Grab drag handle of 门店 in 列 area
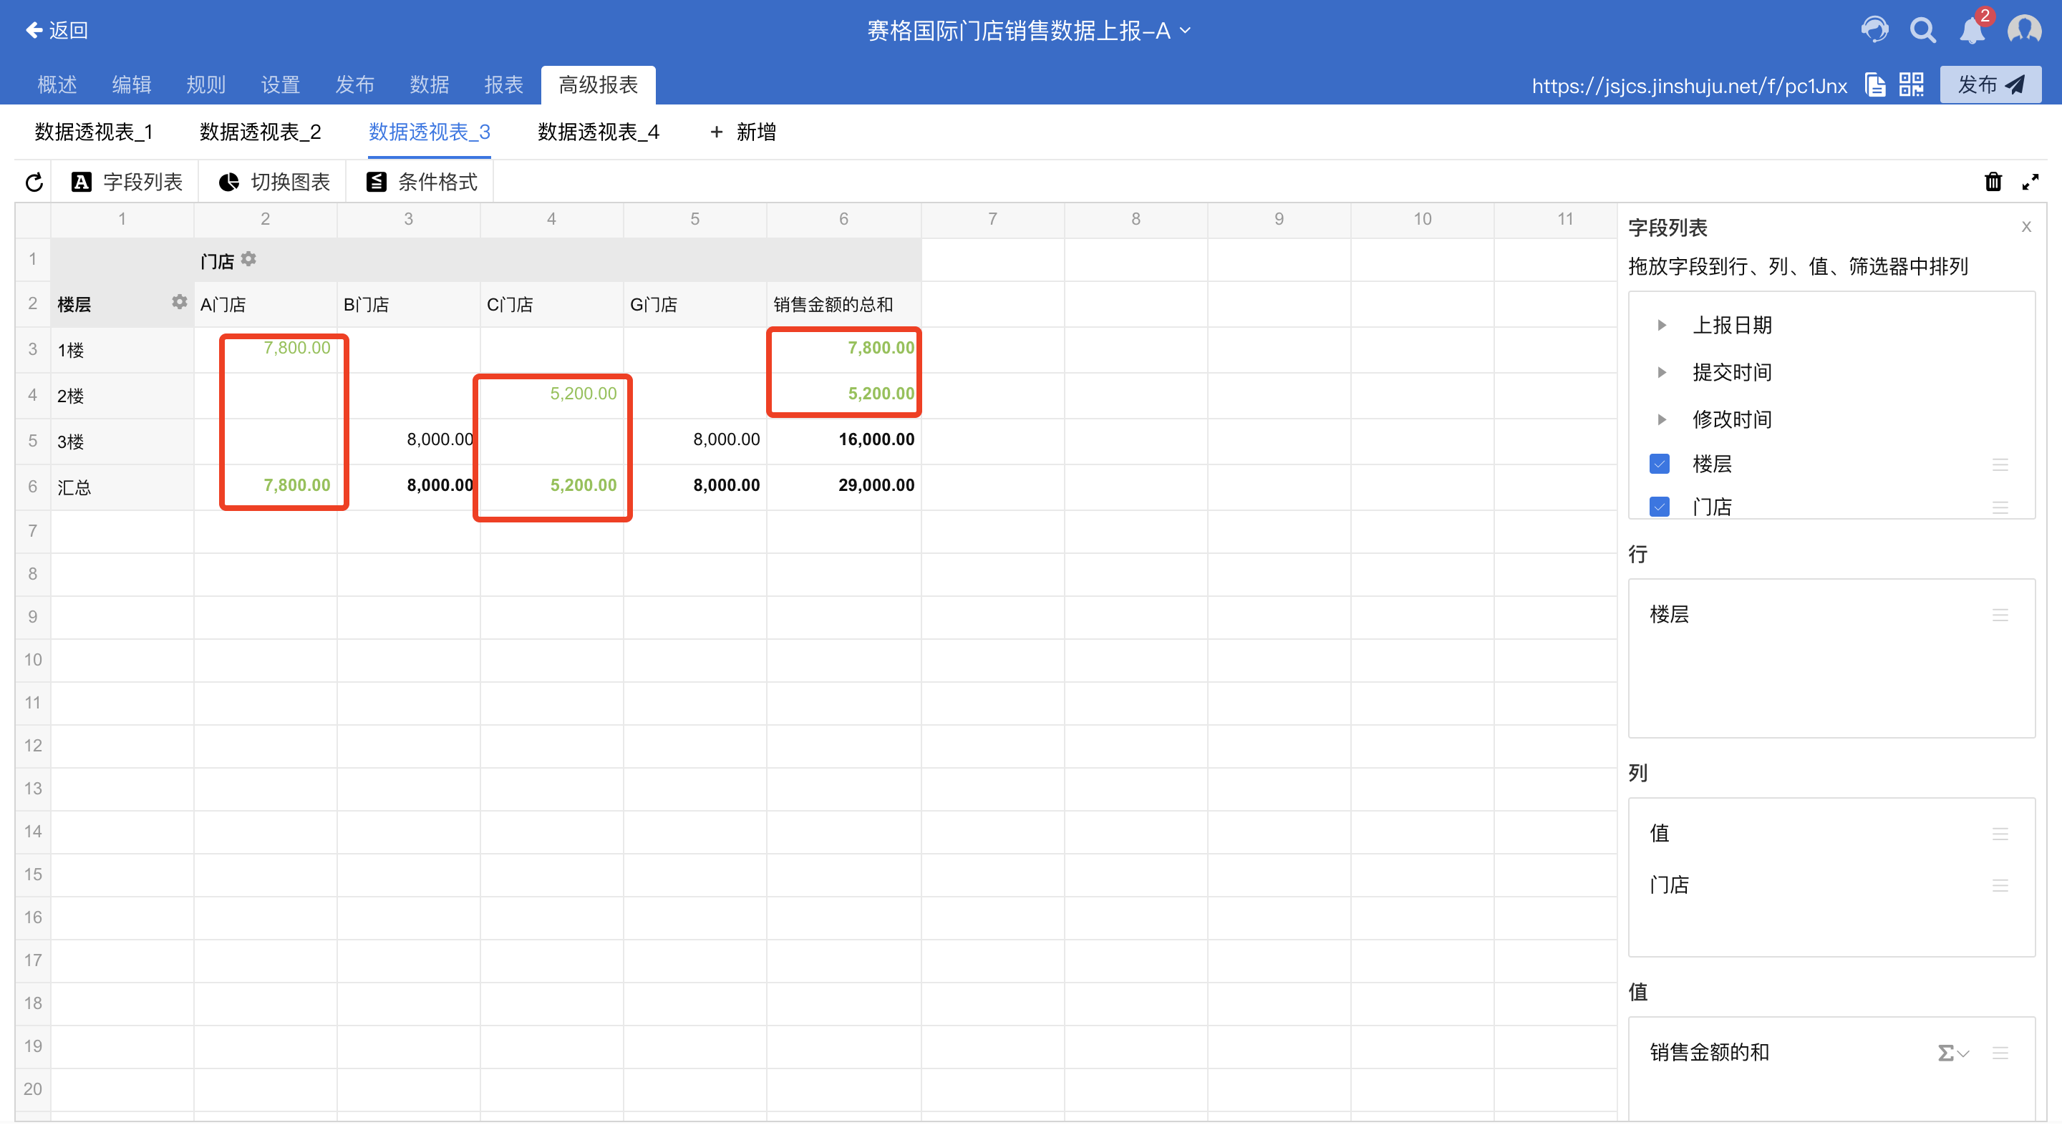Viewport: 2062px width, 1125px height. 2000,885
